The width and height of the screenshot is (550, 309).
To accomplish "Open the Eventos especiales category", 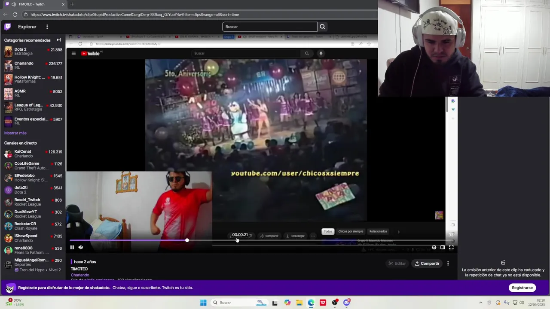I will click(x=33, y=121).
